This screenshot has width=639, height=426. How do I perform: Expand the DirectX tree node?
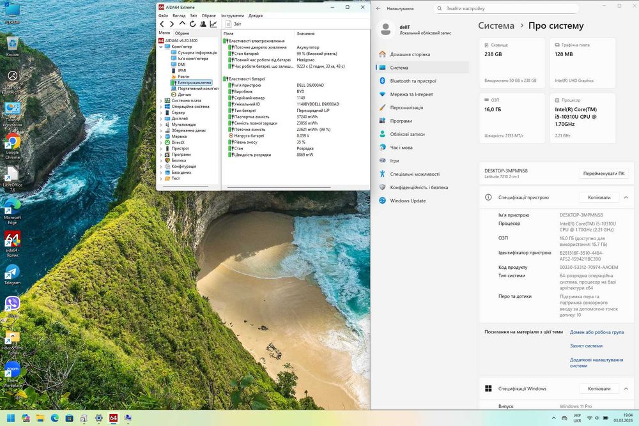pos(161,142)
